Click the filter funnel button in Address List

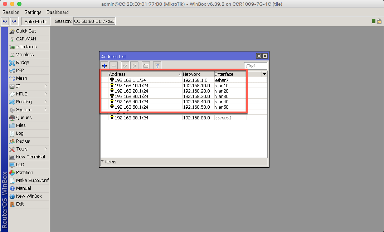pos(157,65)
